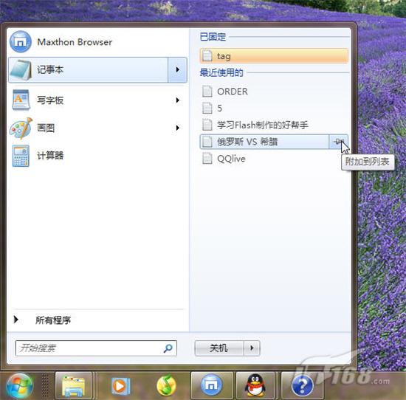Viewport: 406px width, 400px height.
Task: Open Maxthon Browser from start menu
Action: click(x=61, y=42)
